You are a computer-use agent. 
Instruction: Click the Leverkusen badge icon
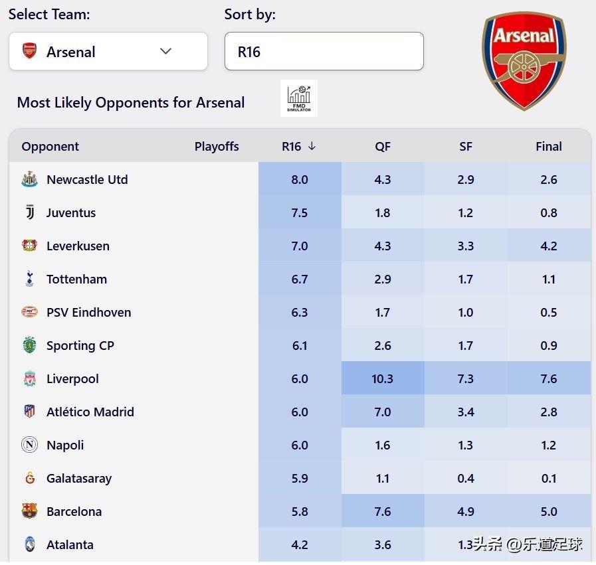pyautogui.click(x=29, y=246)
